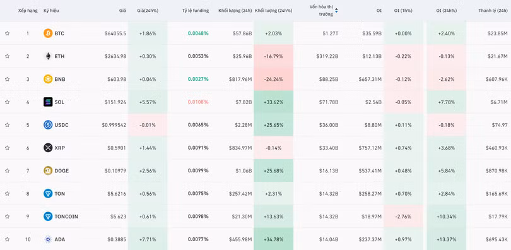Open the TONCOIN symbol link
Image resolution: width=511 pixels, height=250 pixels.
tap(66, 217)
